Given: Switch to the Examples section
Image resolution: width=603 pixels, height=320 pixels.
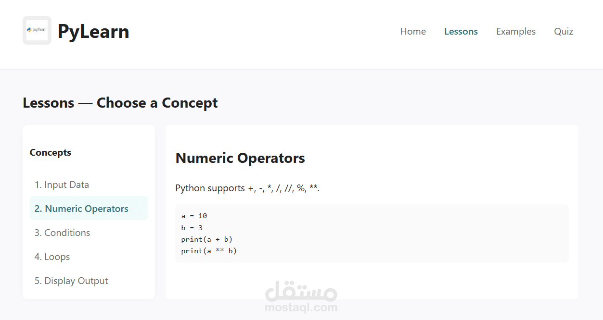Looking at the screenshot, I should (x=515, y=31).
